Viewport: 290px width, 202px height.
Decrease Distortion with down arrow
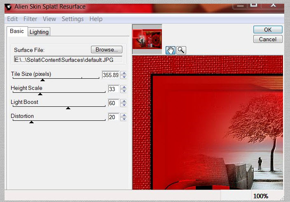coord(124,119)
